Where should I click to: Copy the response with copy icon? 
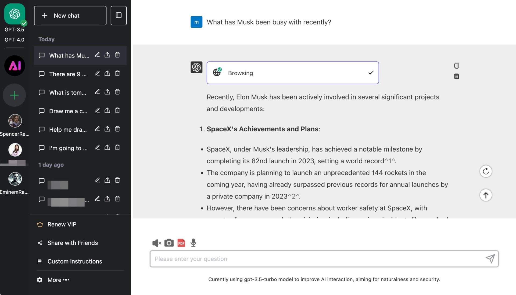pos(456,66)
